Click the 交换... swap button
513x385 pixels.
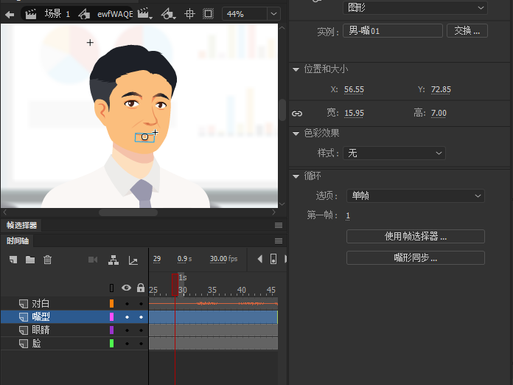click(467, 31)
